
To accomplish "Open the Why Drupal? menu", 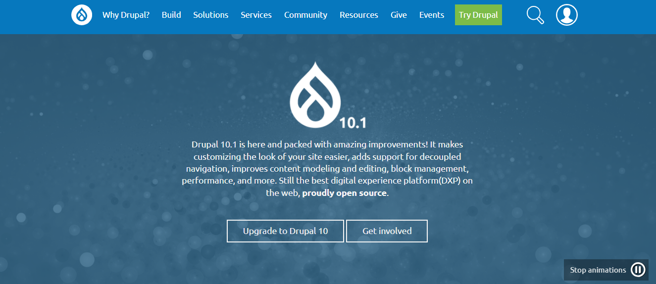I will tap(126, 15).
